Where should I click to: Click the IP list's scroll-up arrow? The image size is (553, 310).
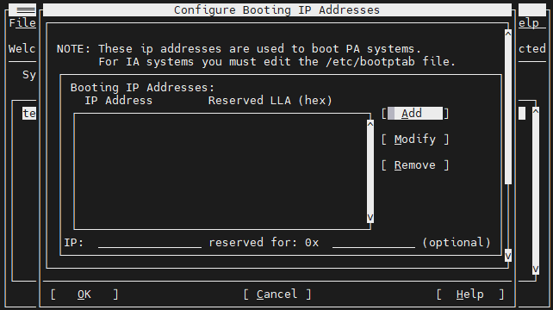370,124
